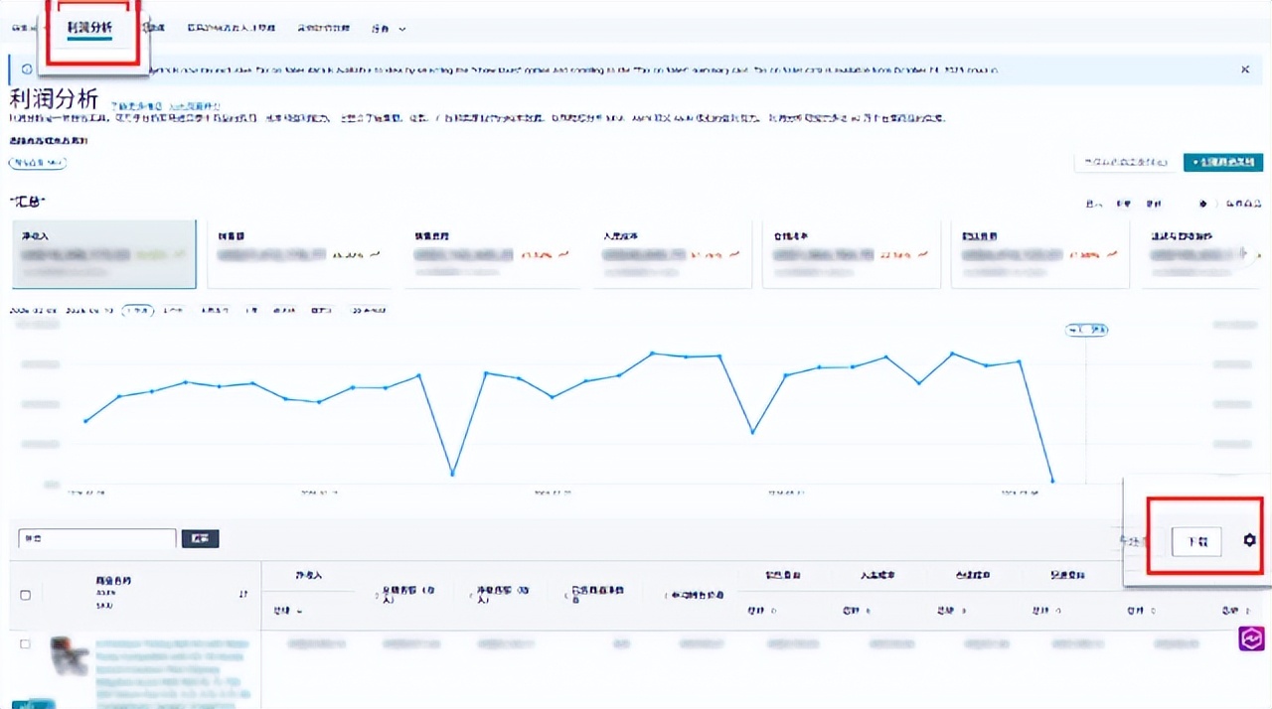
Task: Click the 下载 download button
Action: 1195,541
